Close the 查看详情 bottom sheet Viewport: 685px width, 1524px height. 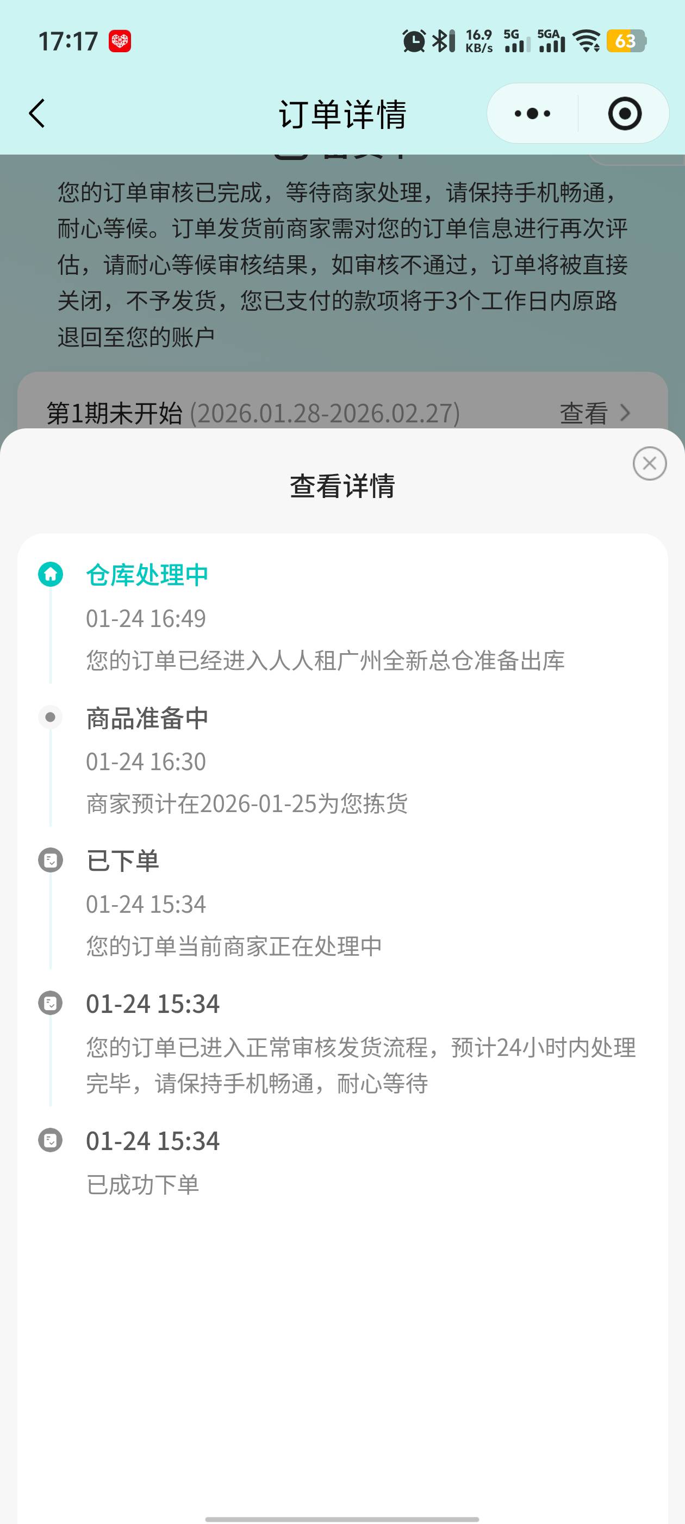coord(649,463)
